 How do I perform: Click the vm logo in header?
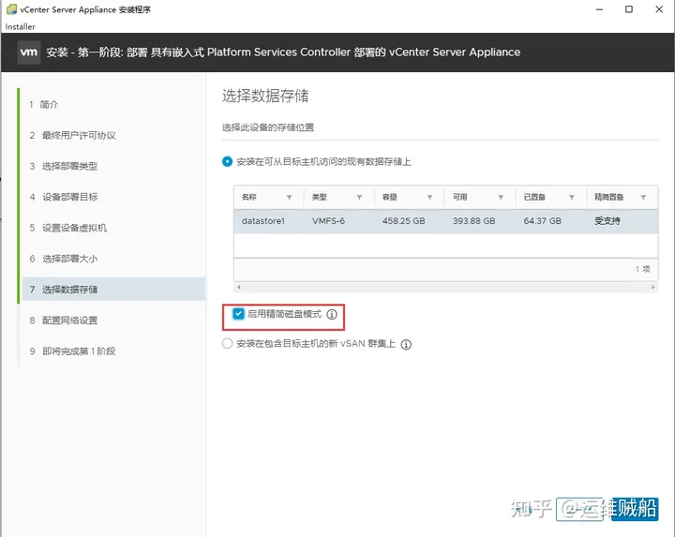28,52
